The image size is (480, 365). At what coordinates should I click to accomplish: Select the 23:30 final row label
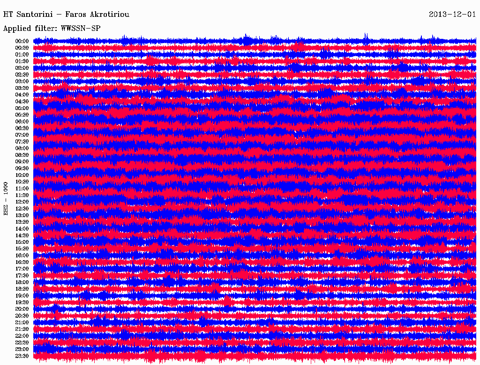(x=22, y=356)
